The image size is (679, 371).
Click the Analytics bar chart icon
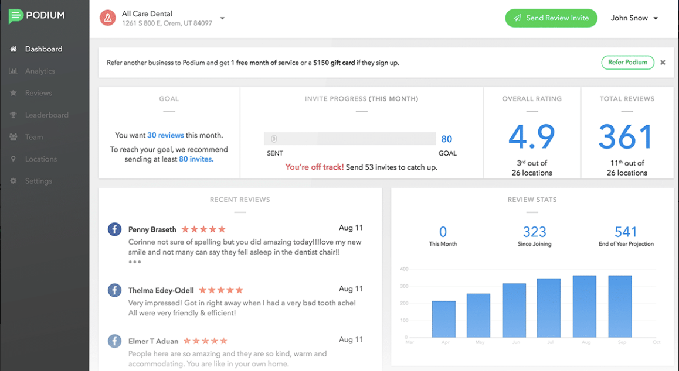[x=13, y=71]
